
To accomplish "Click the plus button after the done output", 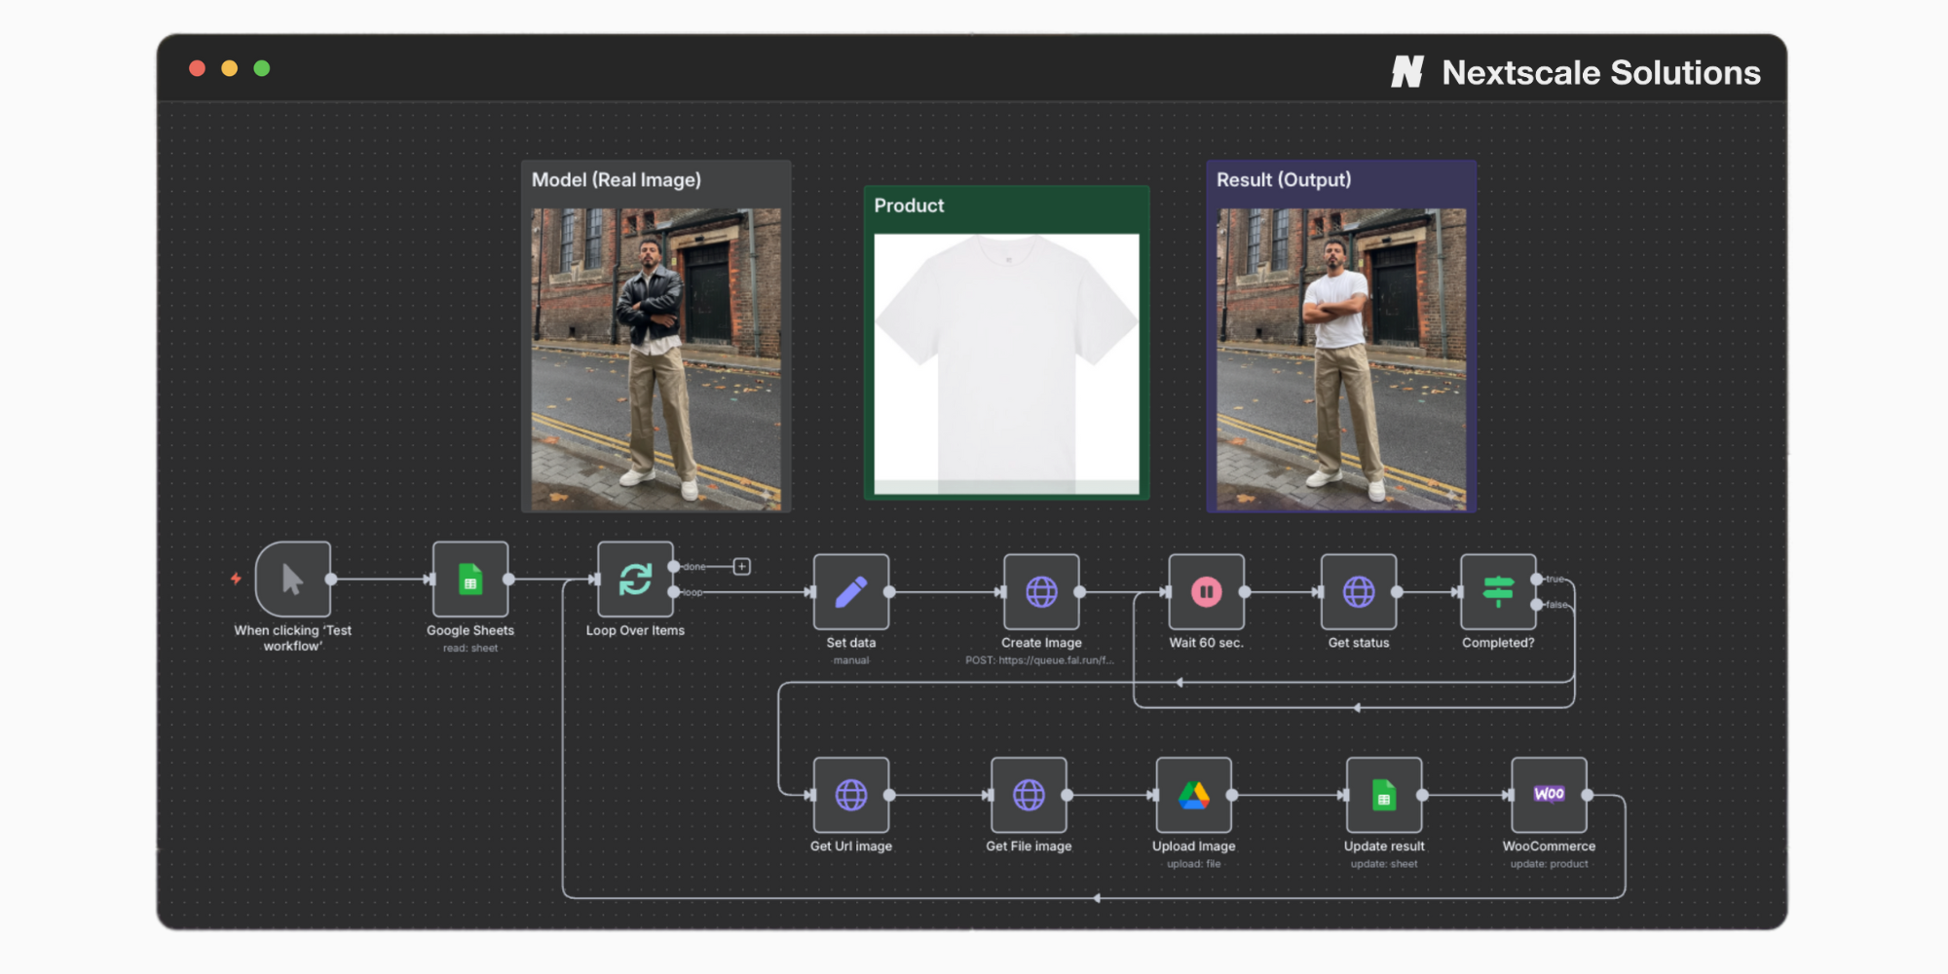I will coord(742,565).
